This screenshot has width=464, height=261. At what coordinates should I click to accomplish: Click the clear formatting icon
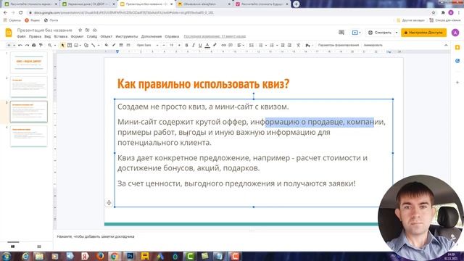(298, 45)
